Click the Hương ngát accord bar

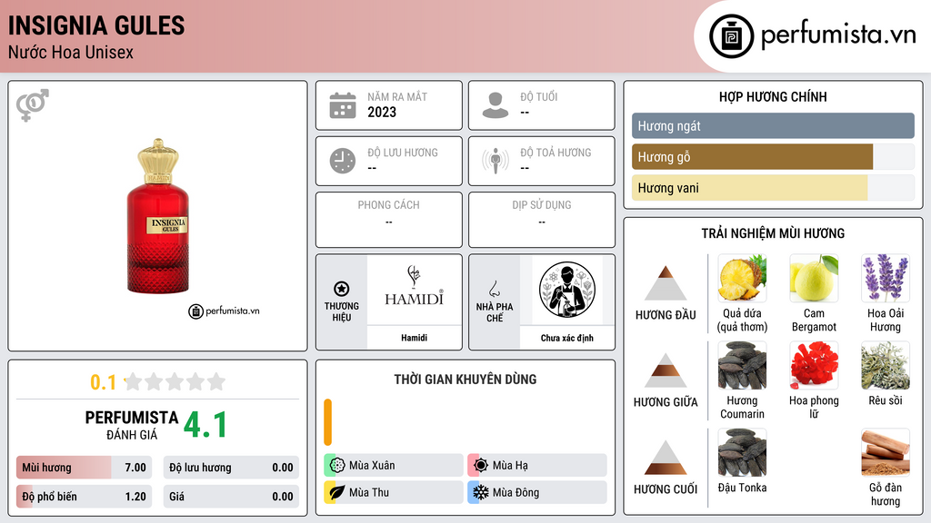773,125
